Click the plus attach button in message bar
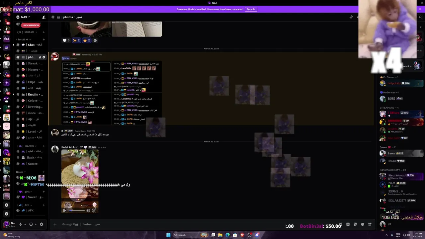 click(x=55, y=224)
